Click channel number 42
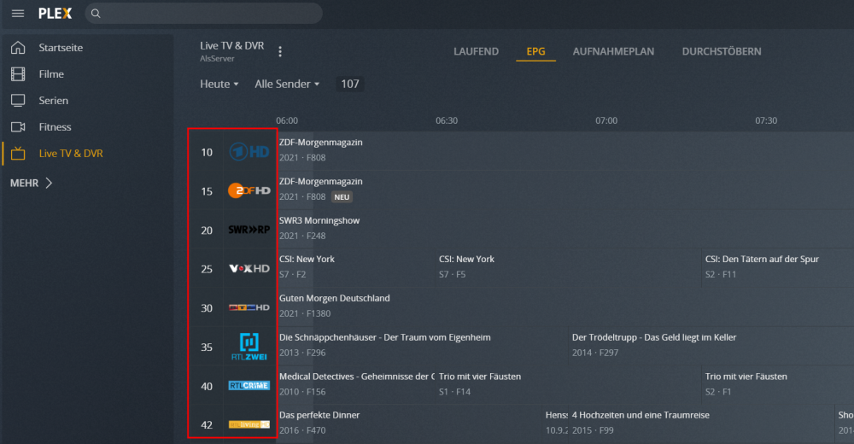Viewport: 854px width, 444px height. coord(207,425)
